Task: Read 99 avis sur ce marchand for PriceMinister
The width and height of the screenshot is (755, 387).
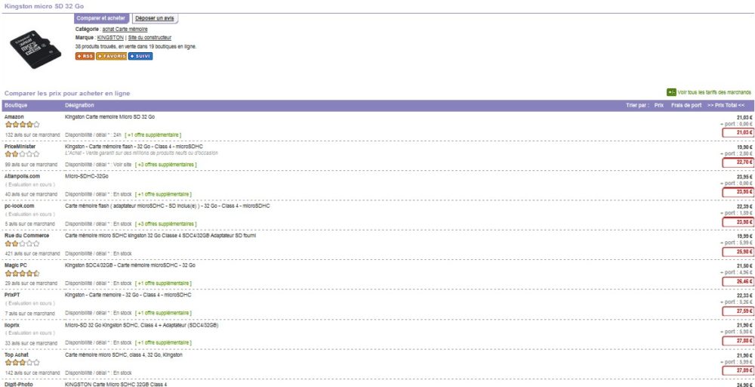Action: click(31, 165)
